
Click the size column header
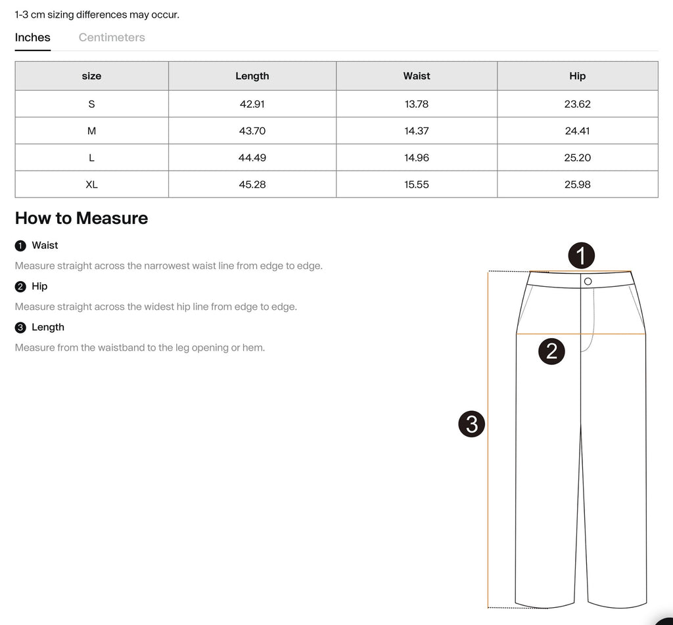click(x=91, y=76)
